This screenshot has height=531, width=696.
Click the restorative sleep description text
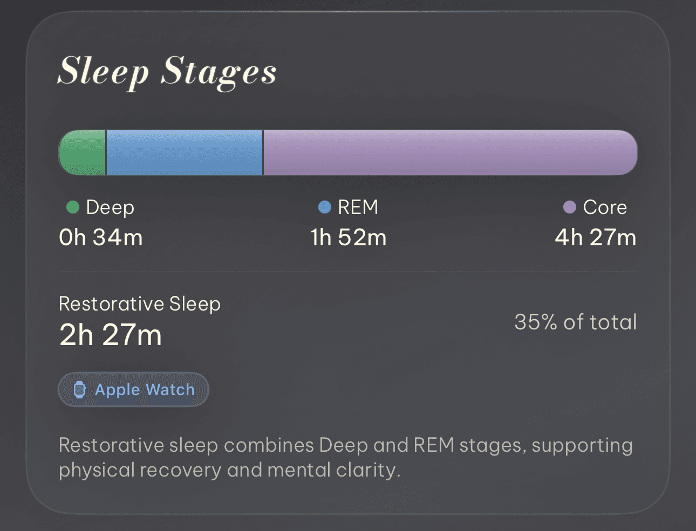(x=345, y=457)
